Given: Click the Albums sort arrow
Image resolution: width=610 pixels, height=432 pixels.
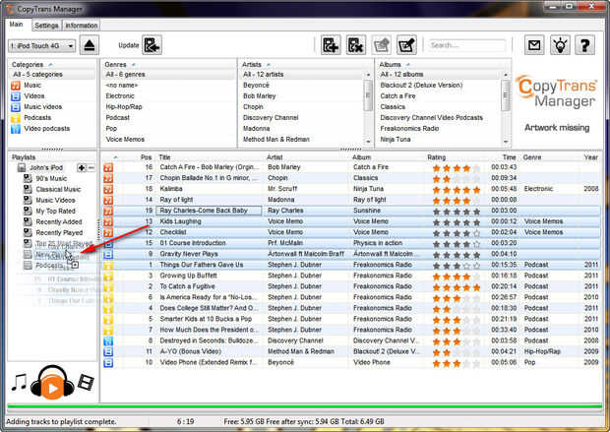Looking at the screenshot, I should coord(407,65).
